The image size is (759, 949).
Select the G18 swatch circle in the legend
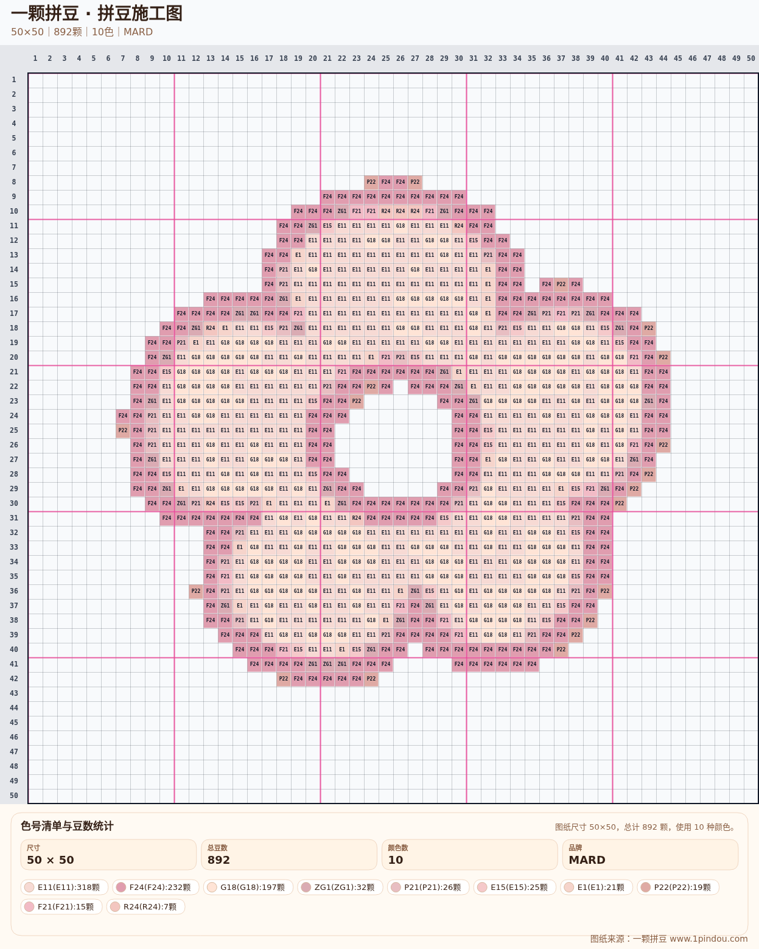pyautogui.click(x=212, y=888)
